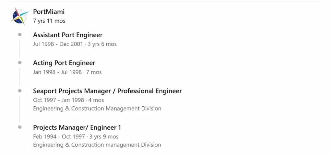Click Engineering & Construction management Division under Engineer 1
The width and height of the screenshot is (332, 154).
[97, 145]
